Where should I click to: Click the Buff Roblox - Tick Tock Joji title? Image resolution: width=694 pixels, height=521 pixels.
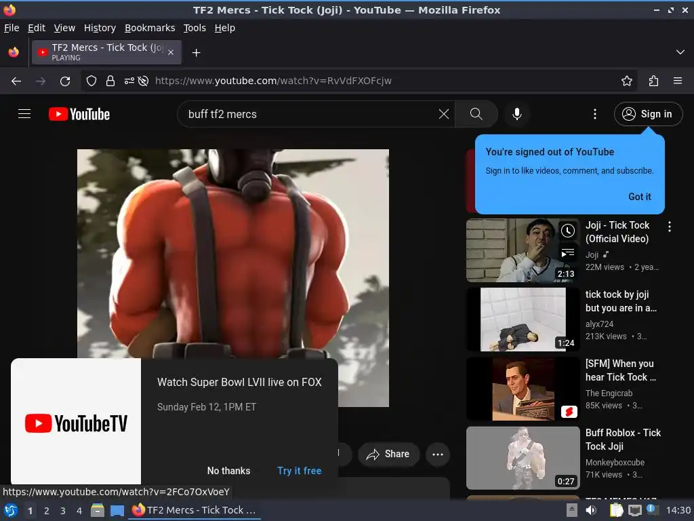pyautogui.click(x=623, y=440)
